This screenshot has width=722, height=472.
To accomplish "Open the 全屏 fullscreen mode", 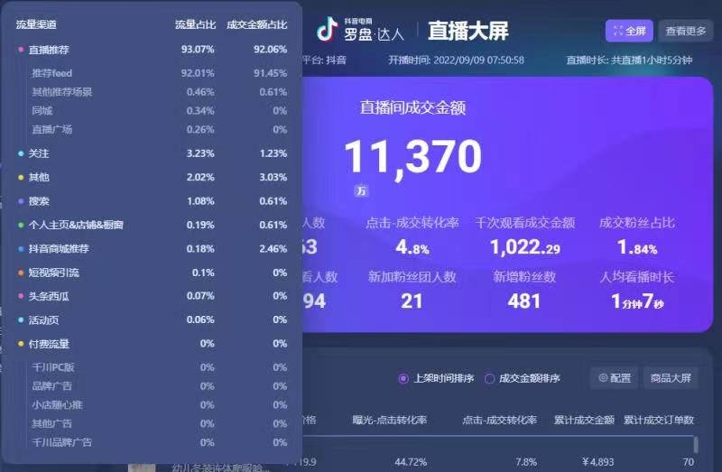I will point(629,31).
